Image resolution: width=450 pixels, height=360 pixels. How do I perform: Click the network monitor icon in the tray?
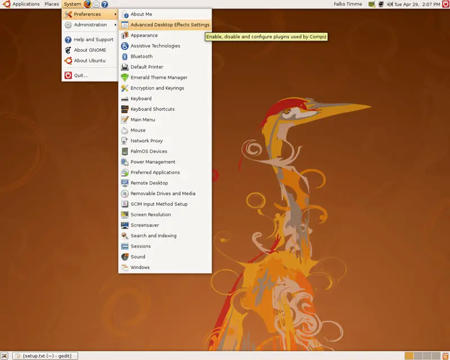pyautogui.click(x=381, y=4)
